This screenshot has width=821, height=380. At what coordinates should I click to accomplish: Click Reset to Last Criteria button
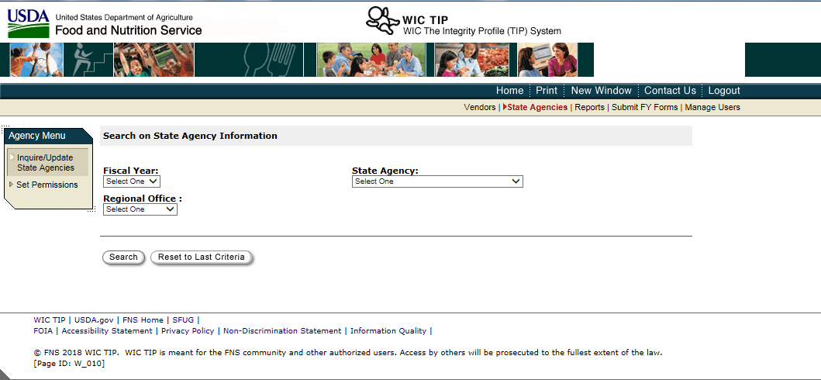tap(201, 257)
